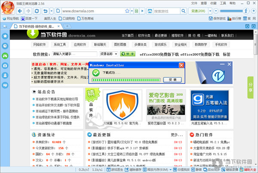Click the go arrow at the address bar end
Screen dimensions: 258x173
142,11
